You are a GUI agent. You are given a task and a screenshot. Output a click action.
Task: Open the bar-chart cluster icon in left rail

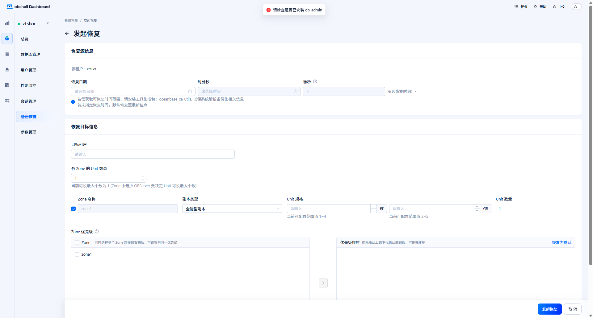tap(7, 23)
